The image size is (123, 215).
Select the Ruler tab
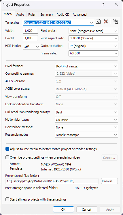[x=32, y=14]
